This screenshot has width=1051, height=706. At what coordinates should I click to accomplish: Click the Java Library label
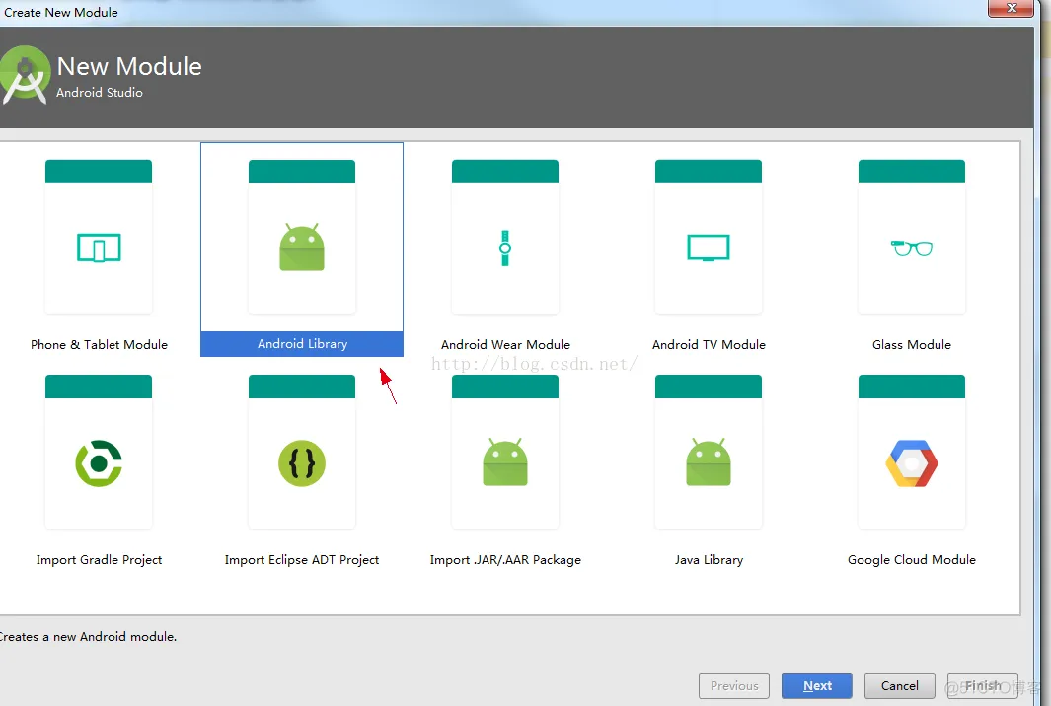tap(709, 560)
